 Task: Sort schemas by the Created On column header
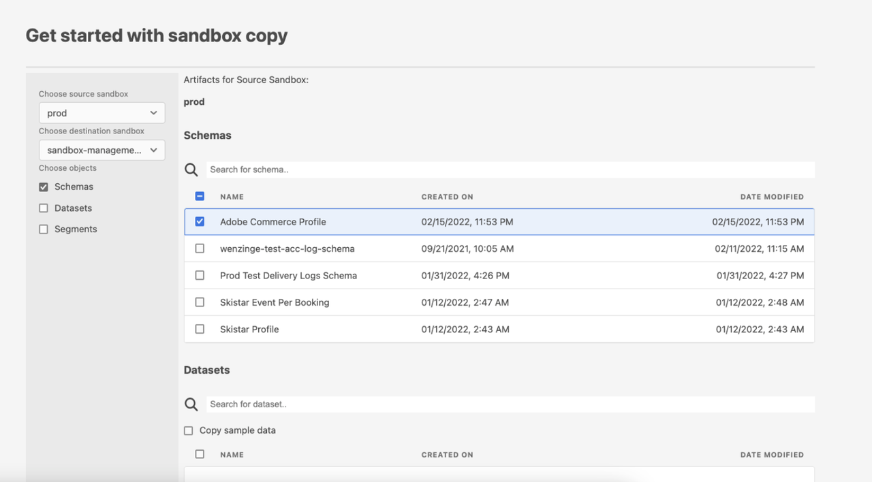point(447,197)
